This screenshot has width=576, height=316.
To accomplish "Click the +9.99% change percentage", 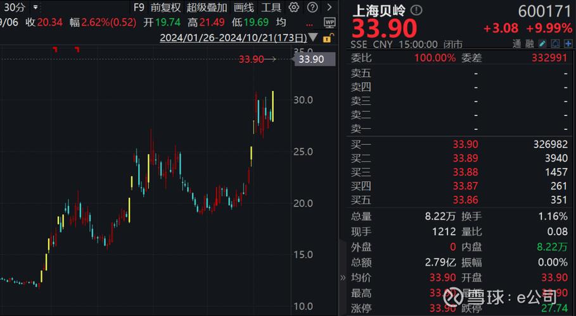I will (x=549, y=28).
